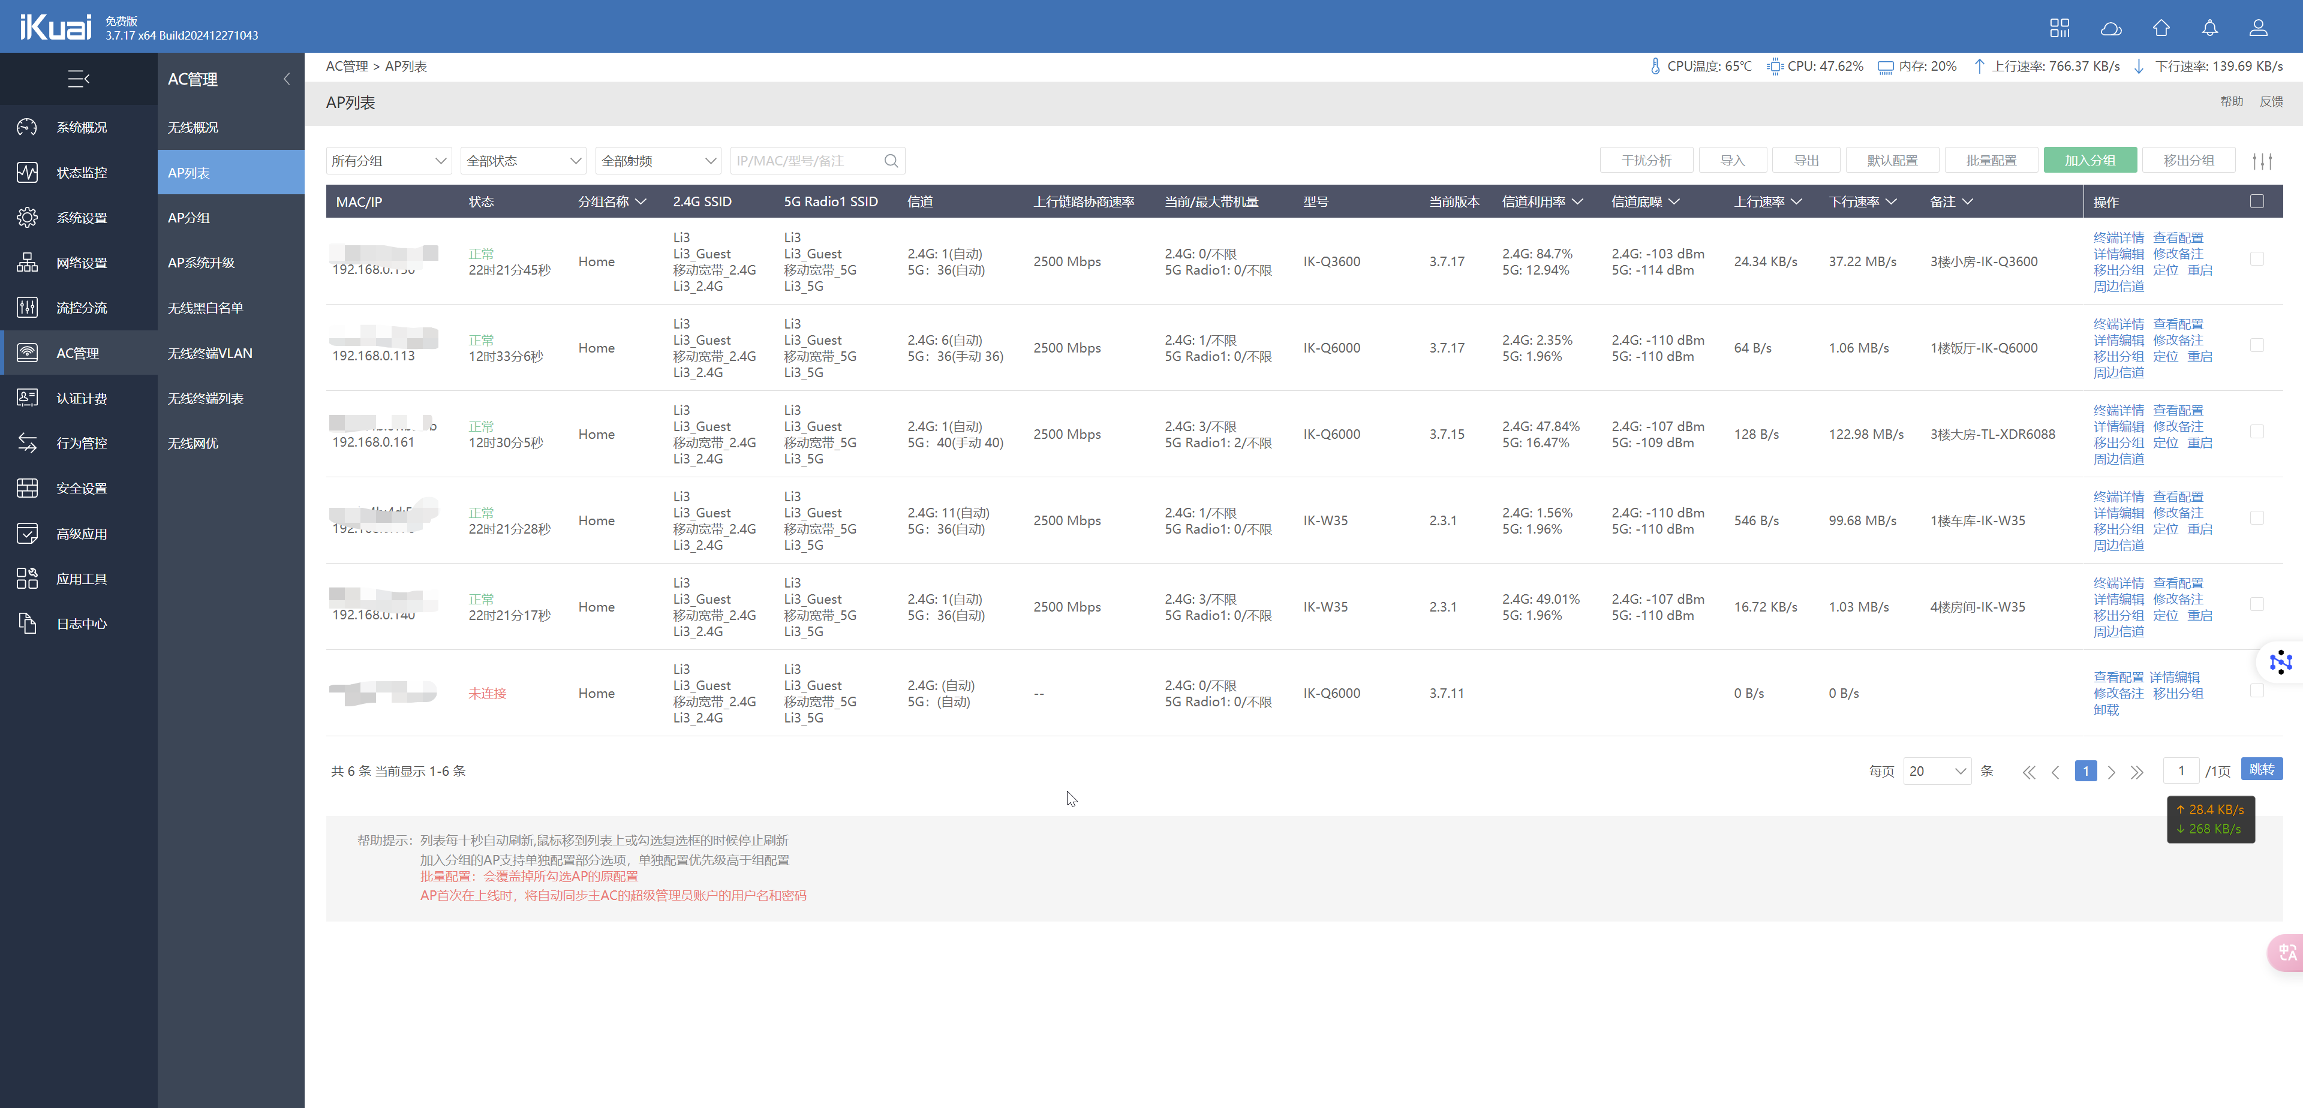Viewport: 2303px width, 1108px height.
Task: Open the per-page count dropdown showing 20
Action: 1937,771
